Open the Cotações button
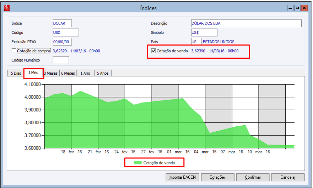Image resolution: width=313 pixels, height=188 pixels. pyautogui.click(x=218, y=177)
